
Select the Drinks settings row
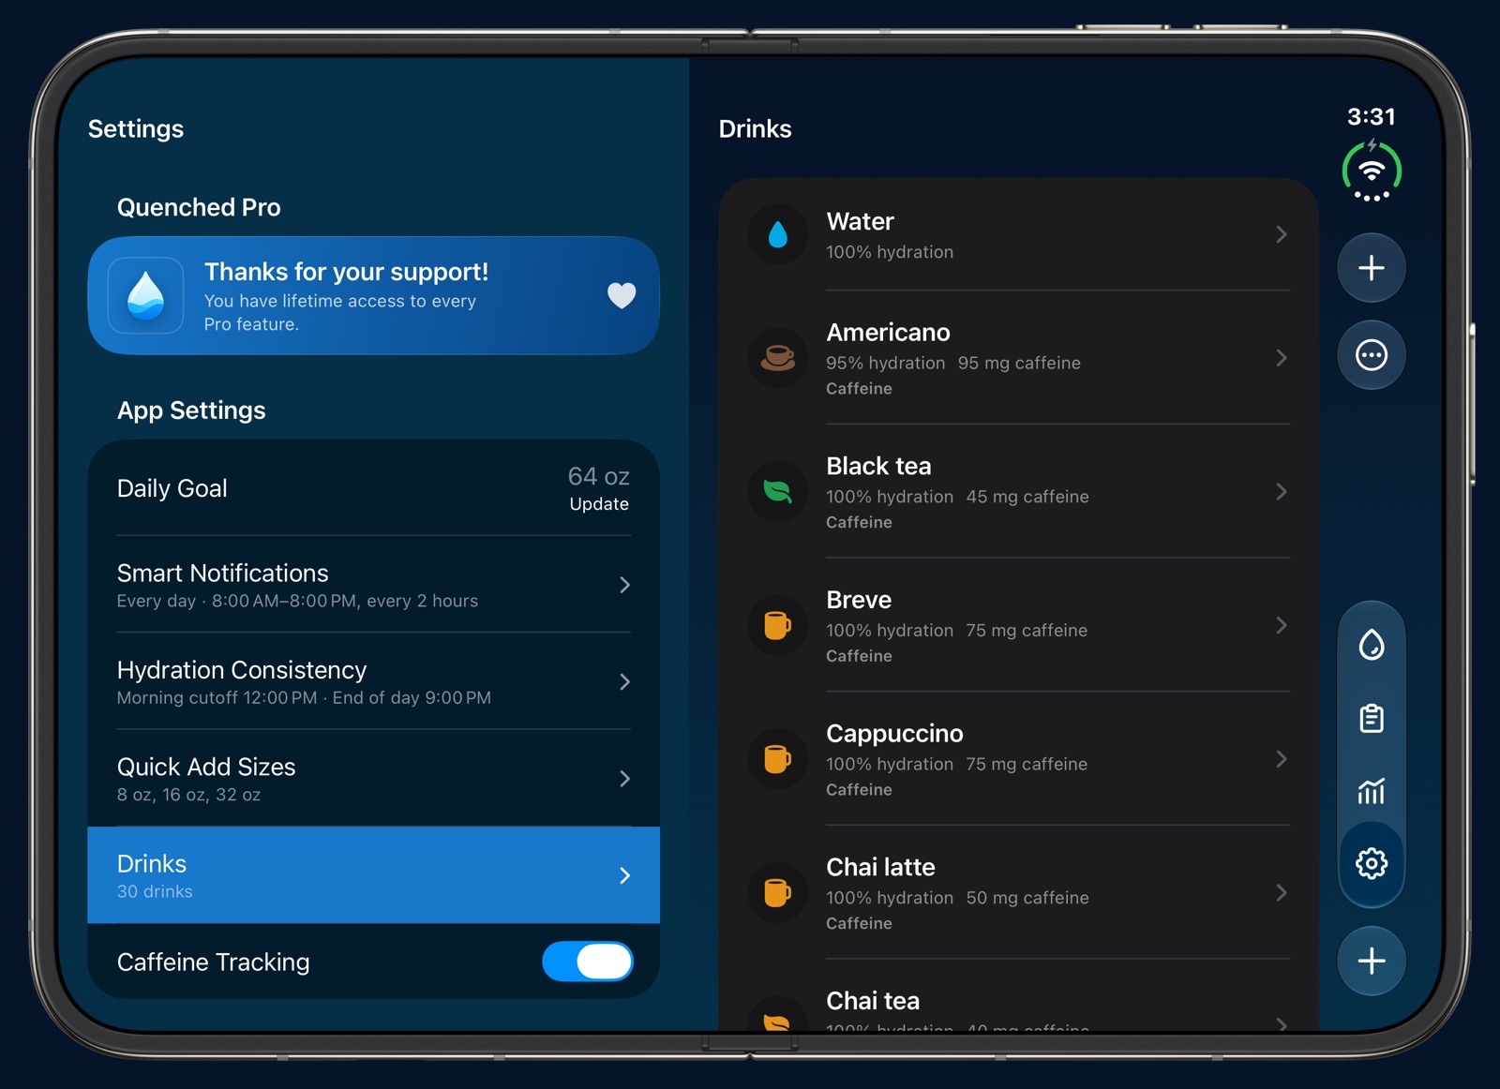coord(373,875)
